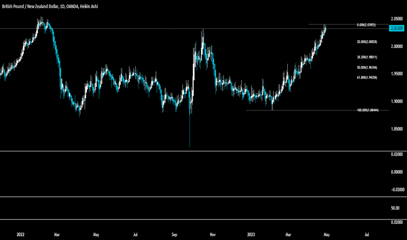
Task: Click the Mar label after 2023 on time axis
Action: click(288, 235)
